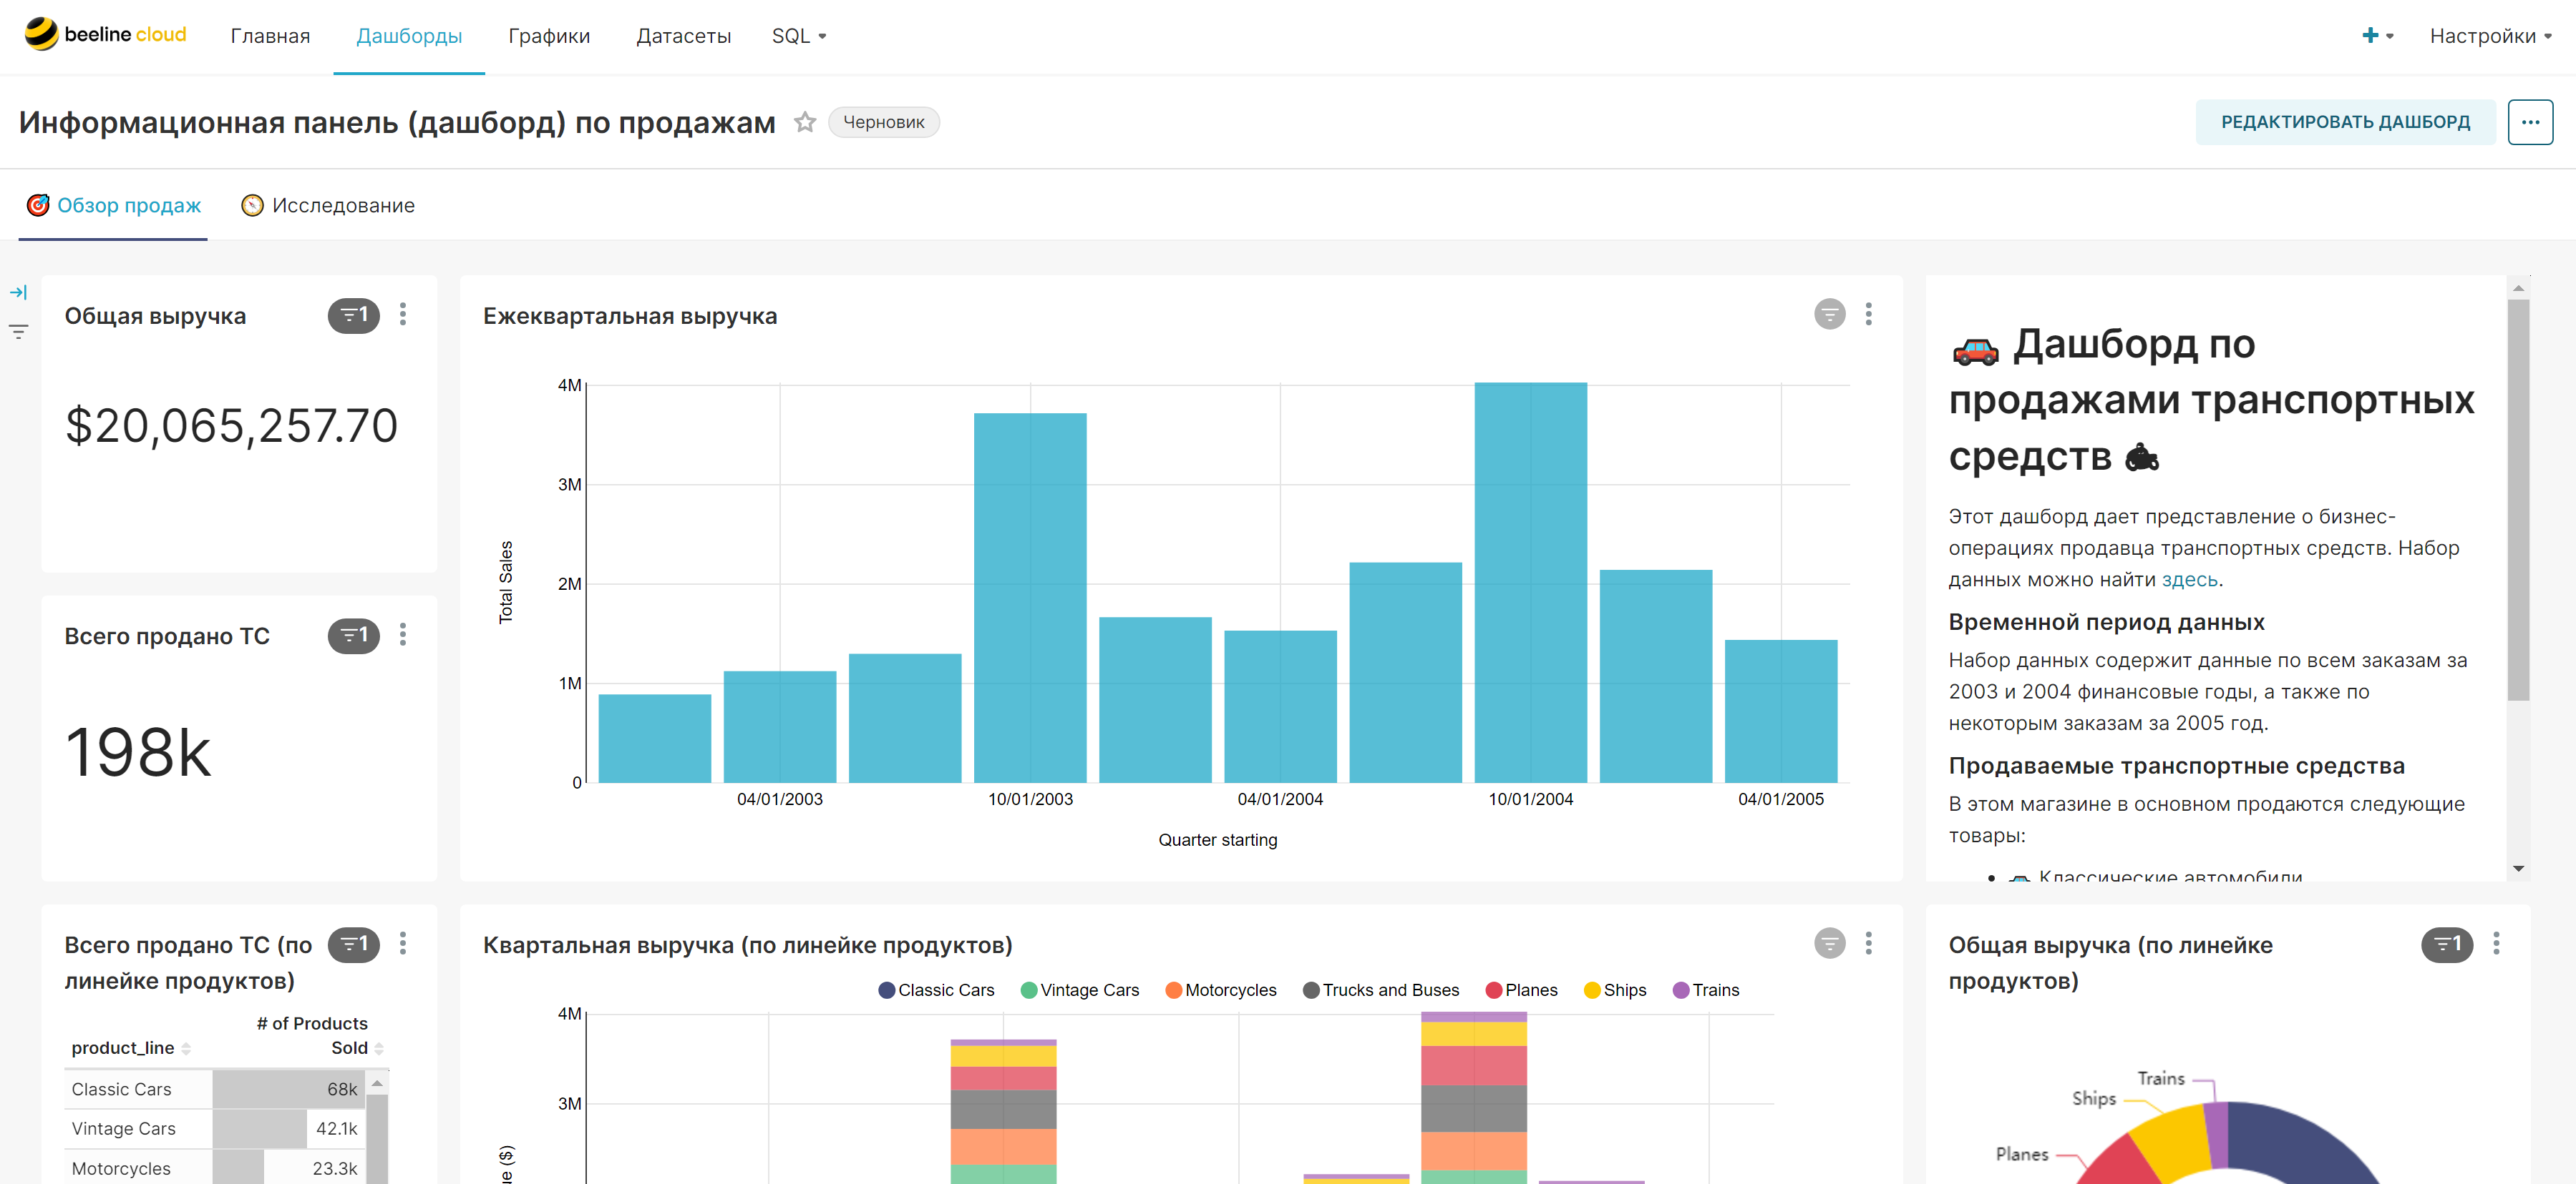Open the Настройки dropdown
Image resolution: width=2576 pixels, height=1184 pixels.
click(2490, 36)
